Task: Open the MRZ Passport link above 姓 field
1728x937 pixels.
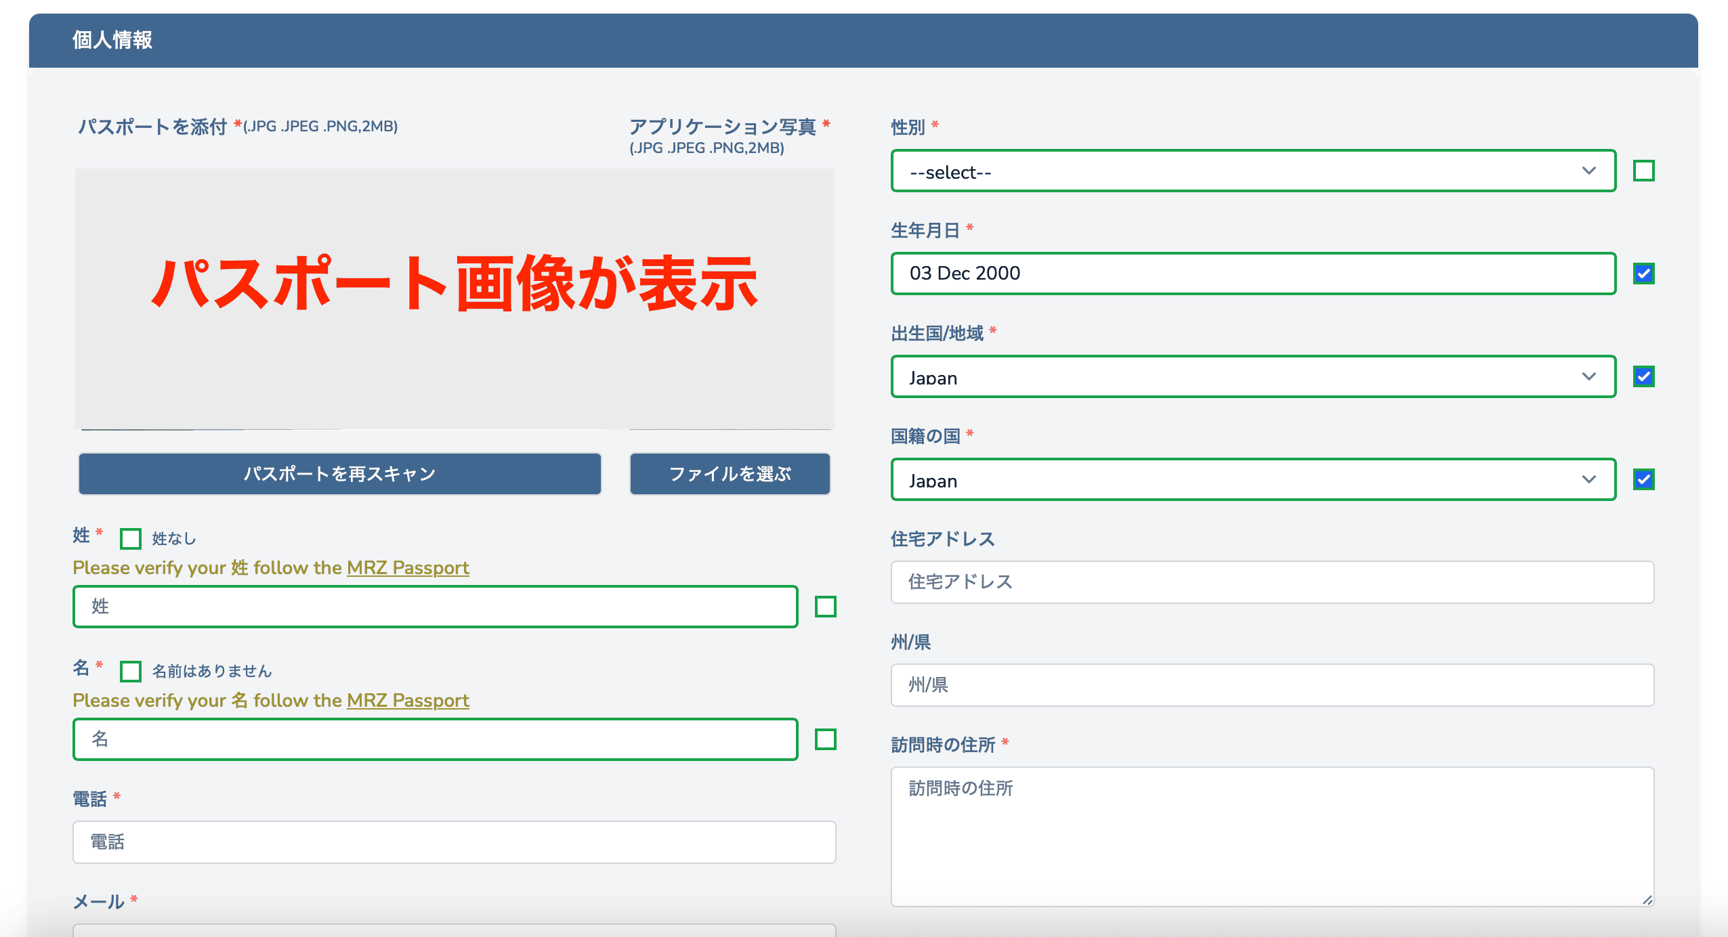Action: coord(408,567)
